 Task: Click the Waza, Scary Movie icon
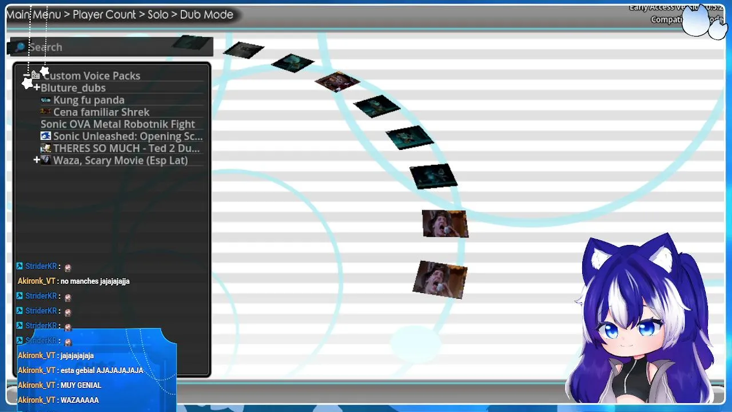[x=46, y=160]
